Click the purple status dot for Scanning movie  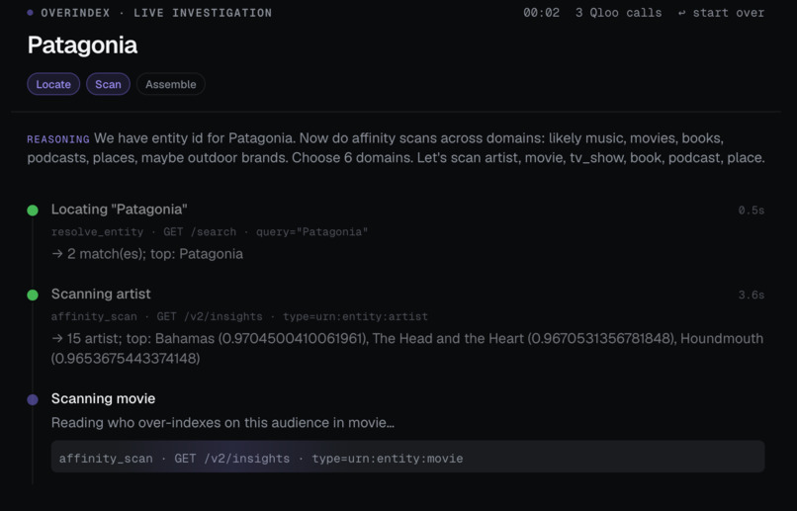coord(33,399)
